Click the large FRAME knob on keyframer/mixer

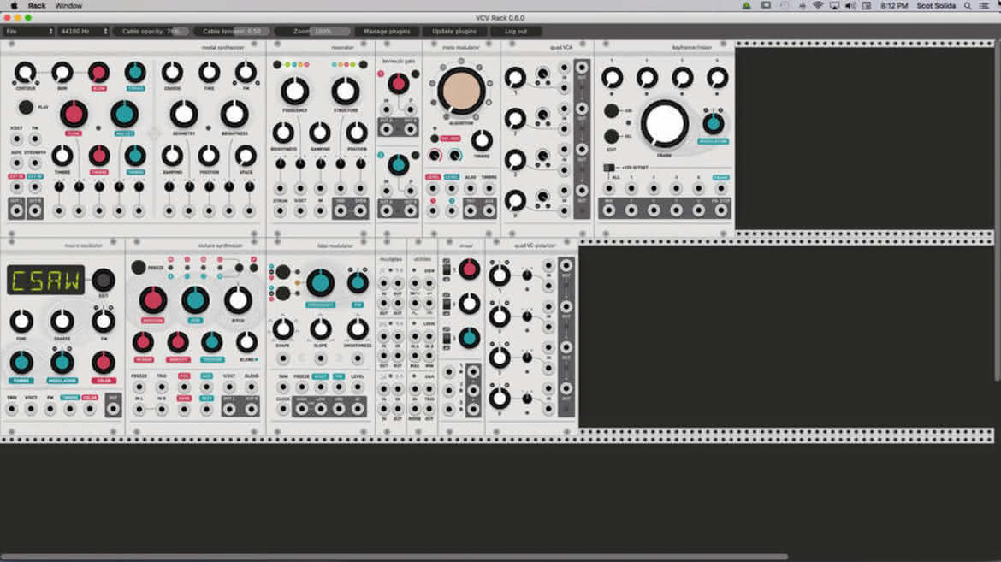point(665,123)
